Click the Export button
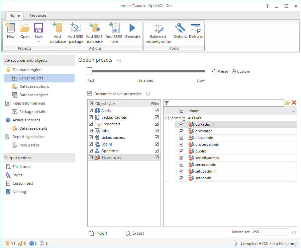The height and width of the screenshot is (248, 301). (x=135, y=233)
